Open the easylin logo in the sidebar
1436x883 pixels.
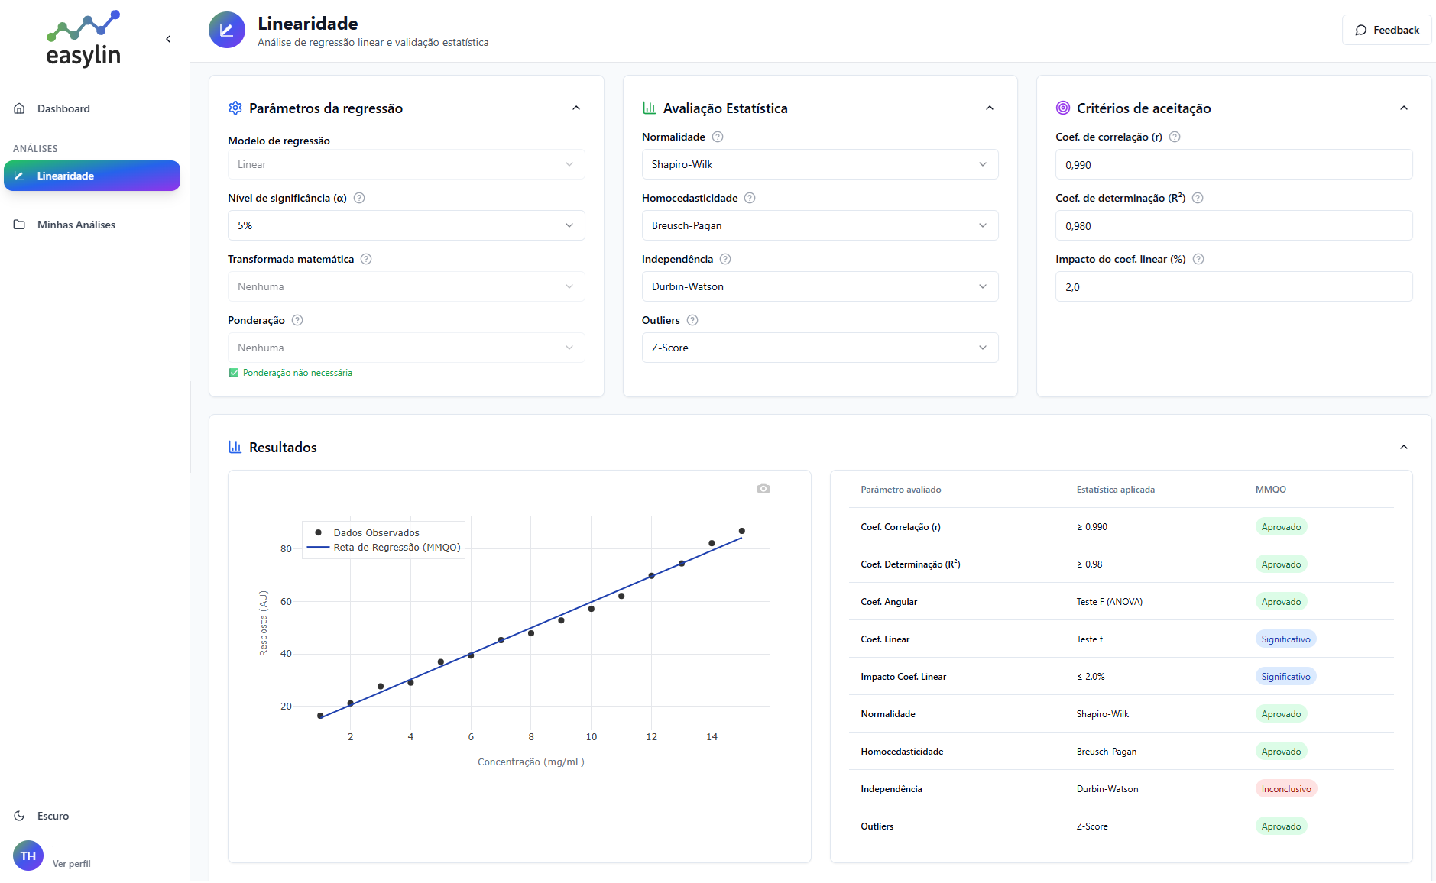pos(83,38)
